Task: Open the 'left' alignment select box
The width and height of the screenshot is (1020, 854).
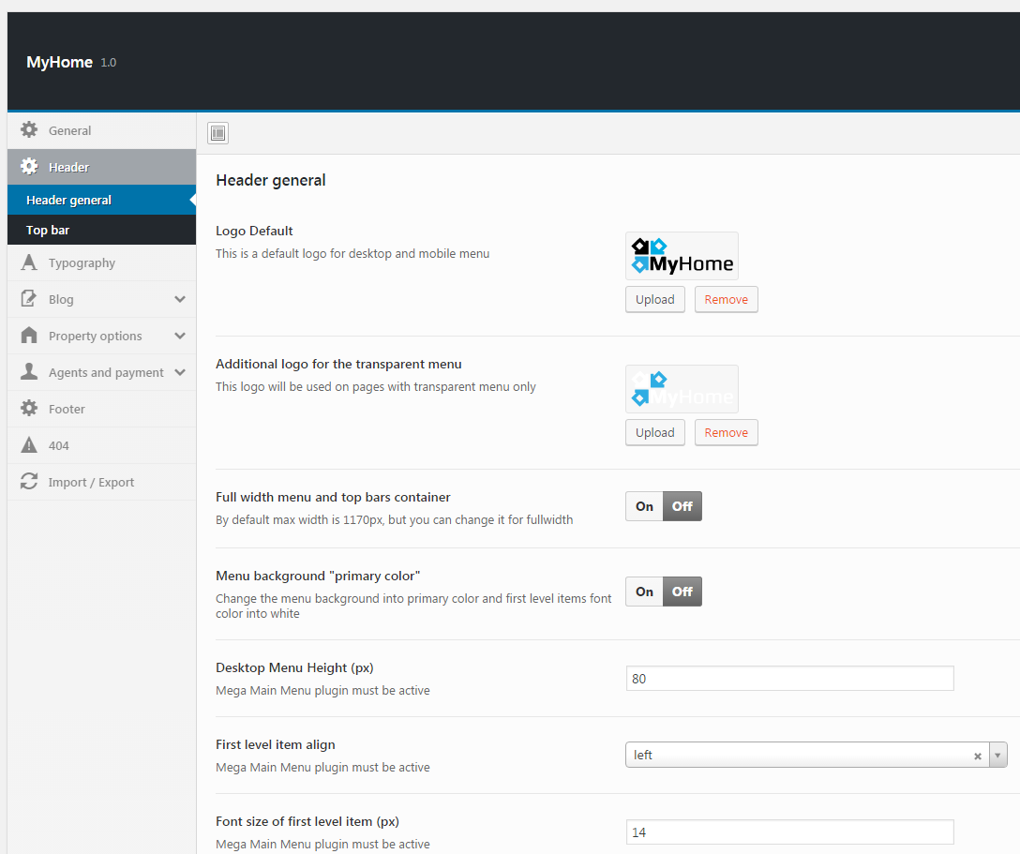Action: pyautogui.click(x=817, y=756)
